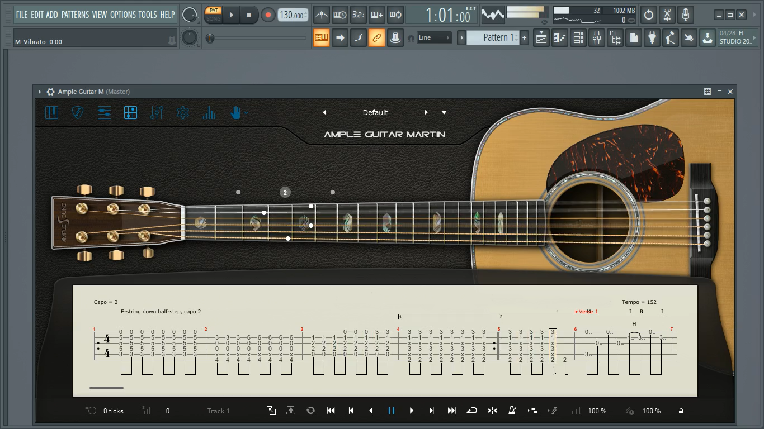This screenshot has width=764, height=429.
Task: Click the countdown before recording icon
Action: pyautogui.click(x=359, y=15)
